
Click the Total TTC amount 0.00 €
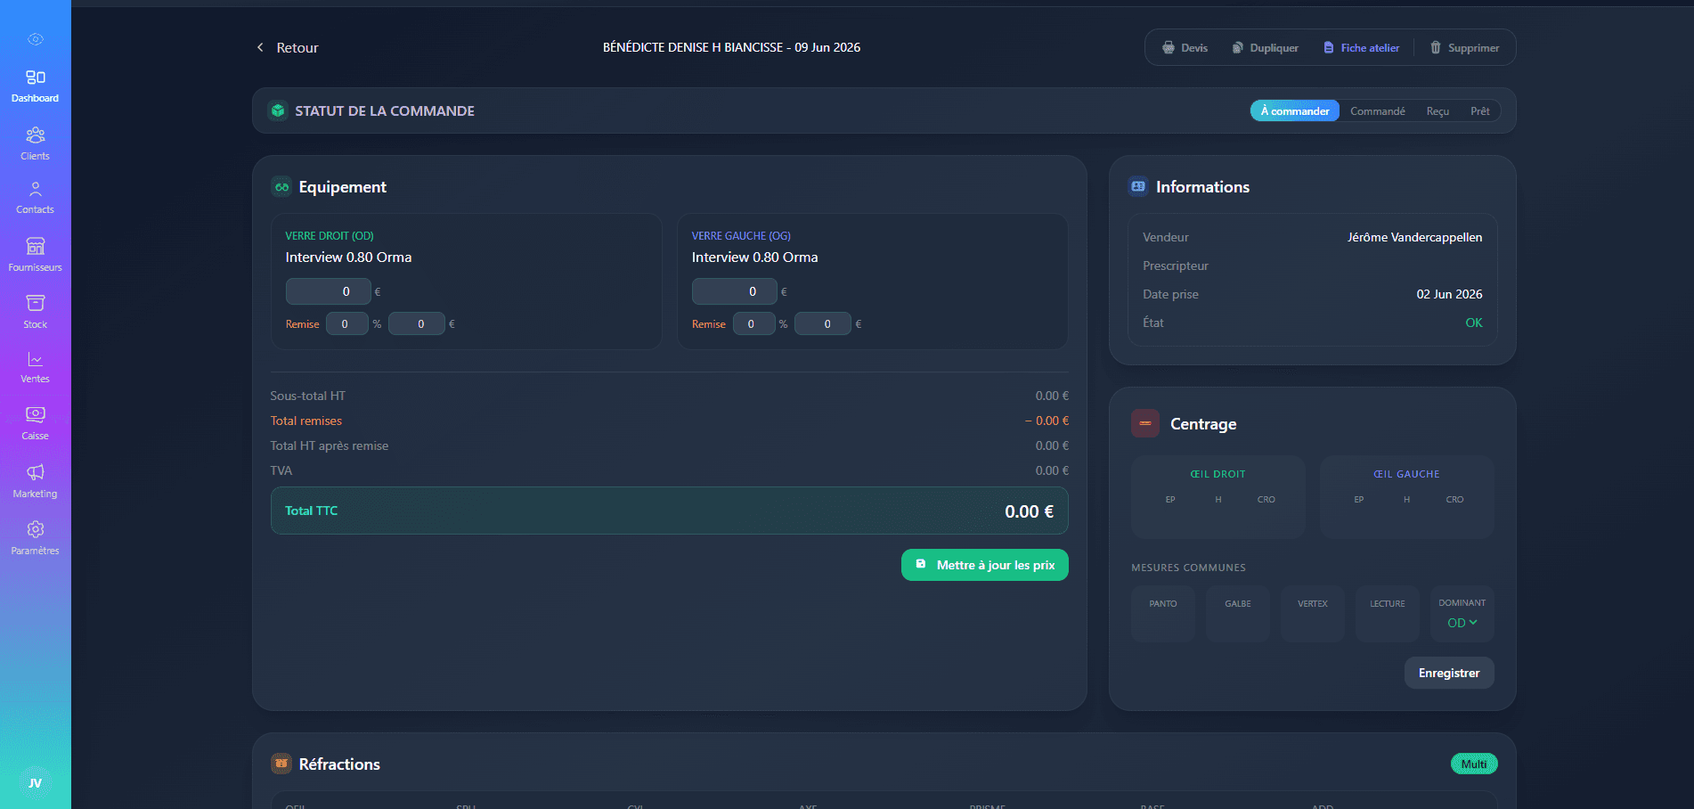1029,511
